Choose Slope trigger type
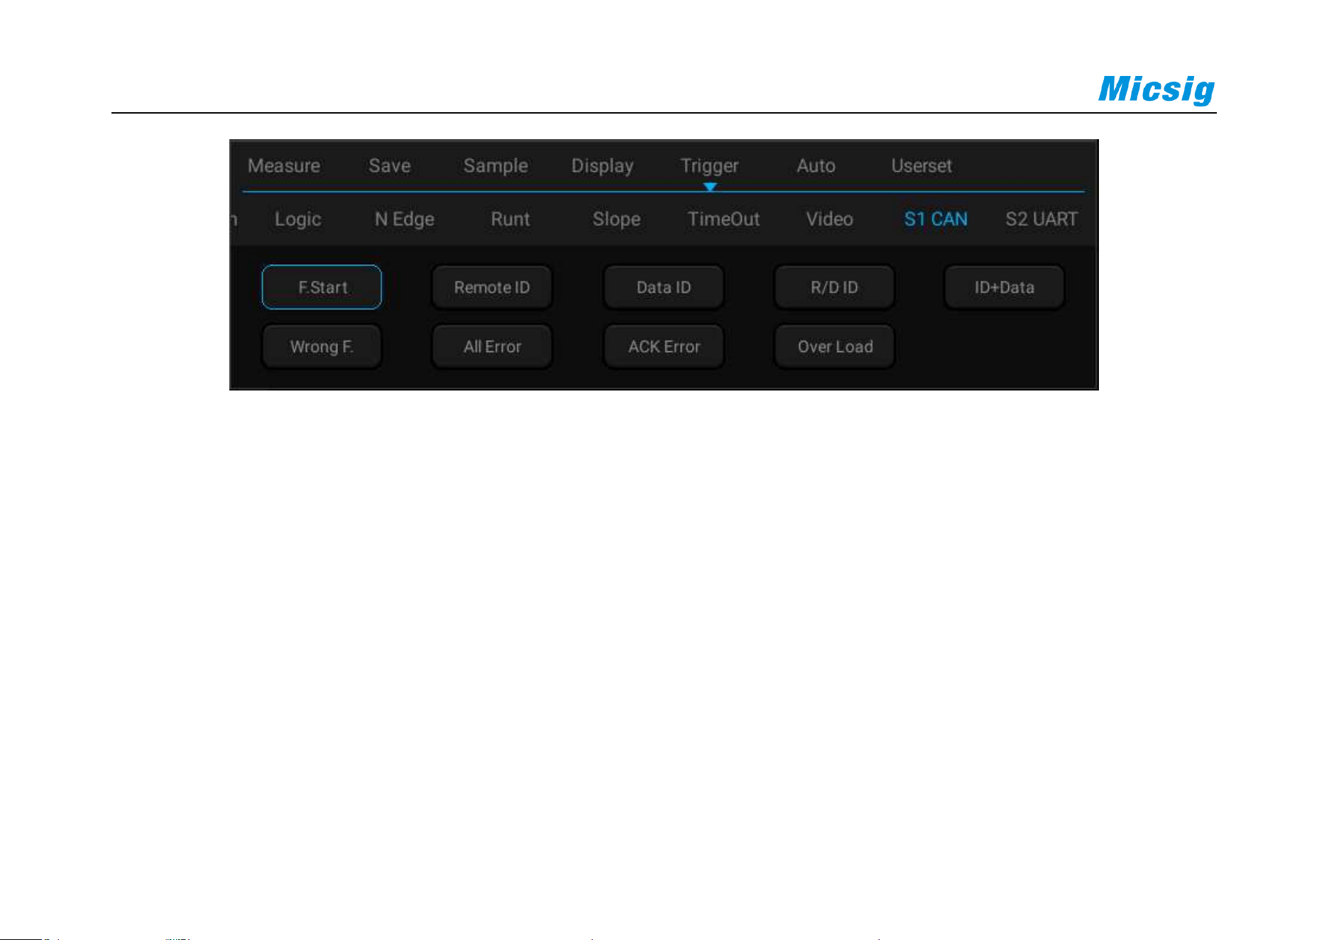 (616, 219)
